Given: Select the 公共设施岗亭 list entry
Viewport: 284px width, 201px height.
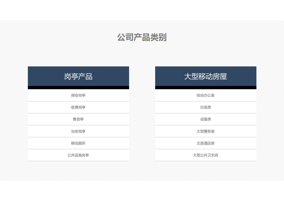Looking at the screenshot, I should (78, 155).
